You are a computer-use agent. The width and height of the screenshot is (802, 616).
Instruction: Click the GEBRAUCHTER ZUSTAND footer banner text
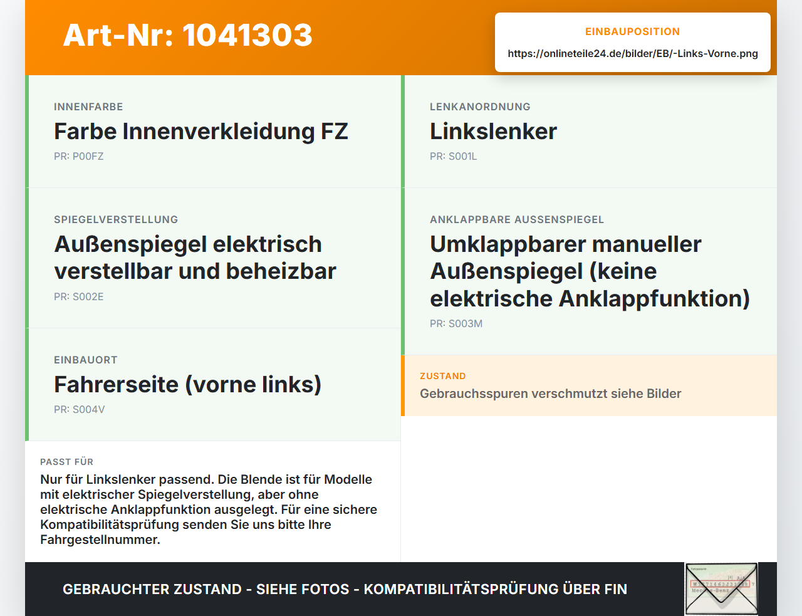(345, 589)
